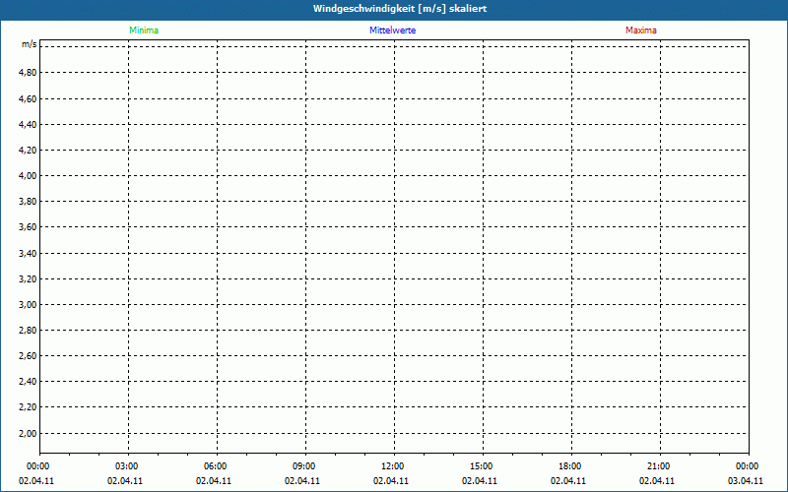Screen dimensions: 788x492
Task: Select the 2,00 y-axis value label
Action: coord(28,434)
